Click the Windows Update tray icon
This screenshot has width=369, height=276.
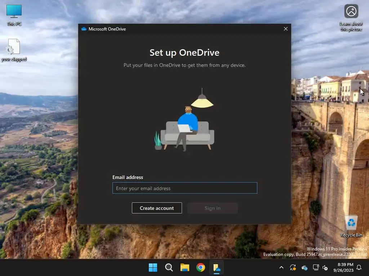coord(293,267)
